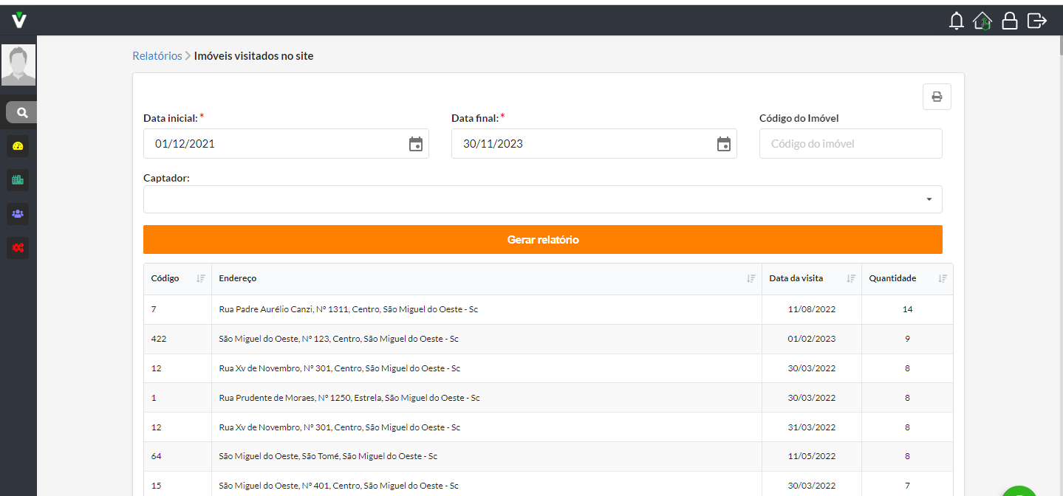1063x496 pixels.
Task: Click the Relatórios breadcrumb link
Action: 157,56
